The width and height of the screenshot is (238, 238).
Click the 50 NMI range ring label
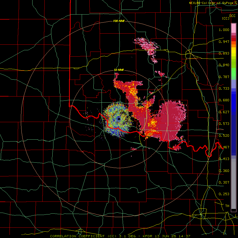click(x=119, y=70)
